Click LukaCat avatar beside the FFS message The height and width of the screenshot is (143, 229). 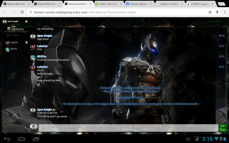tap(33, 48)
